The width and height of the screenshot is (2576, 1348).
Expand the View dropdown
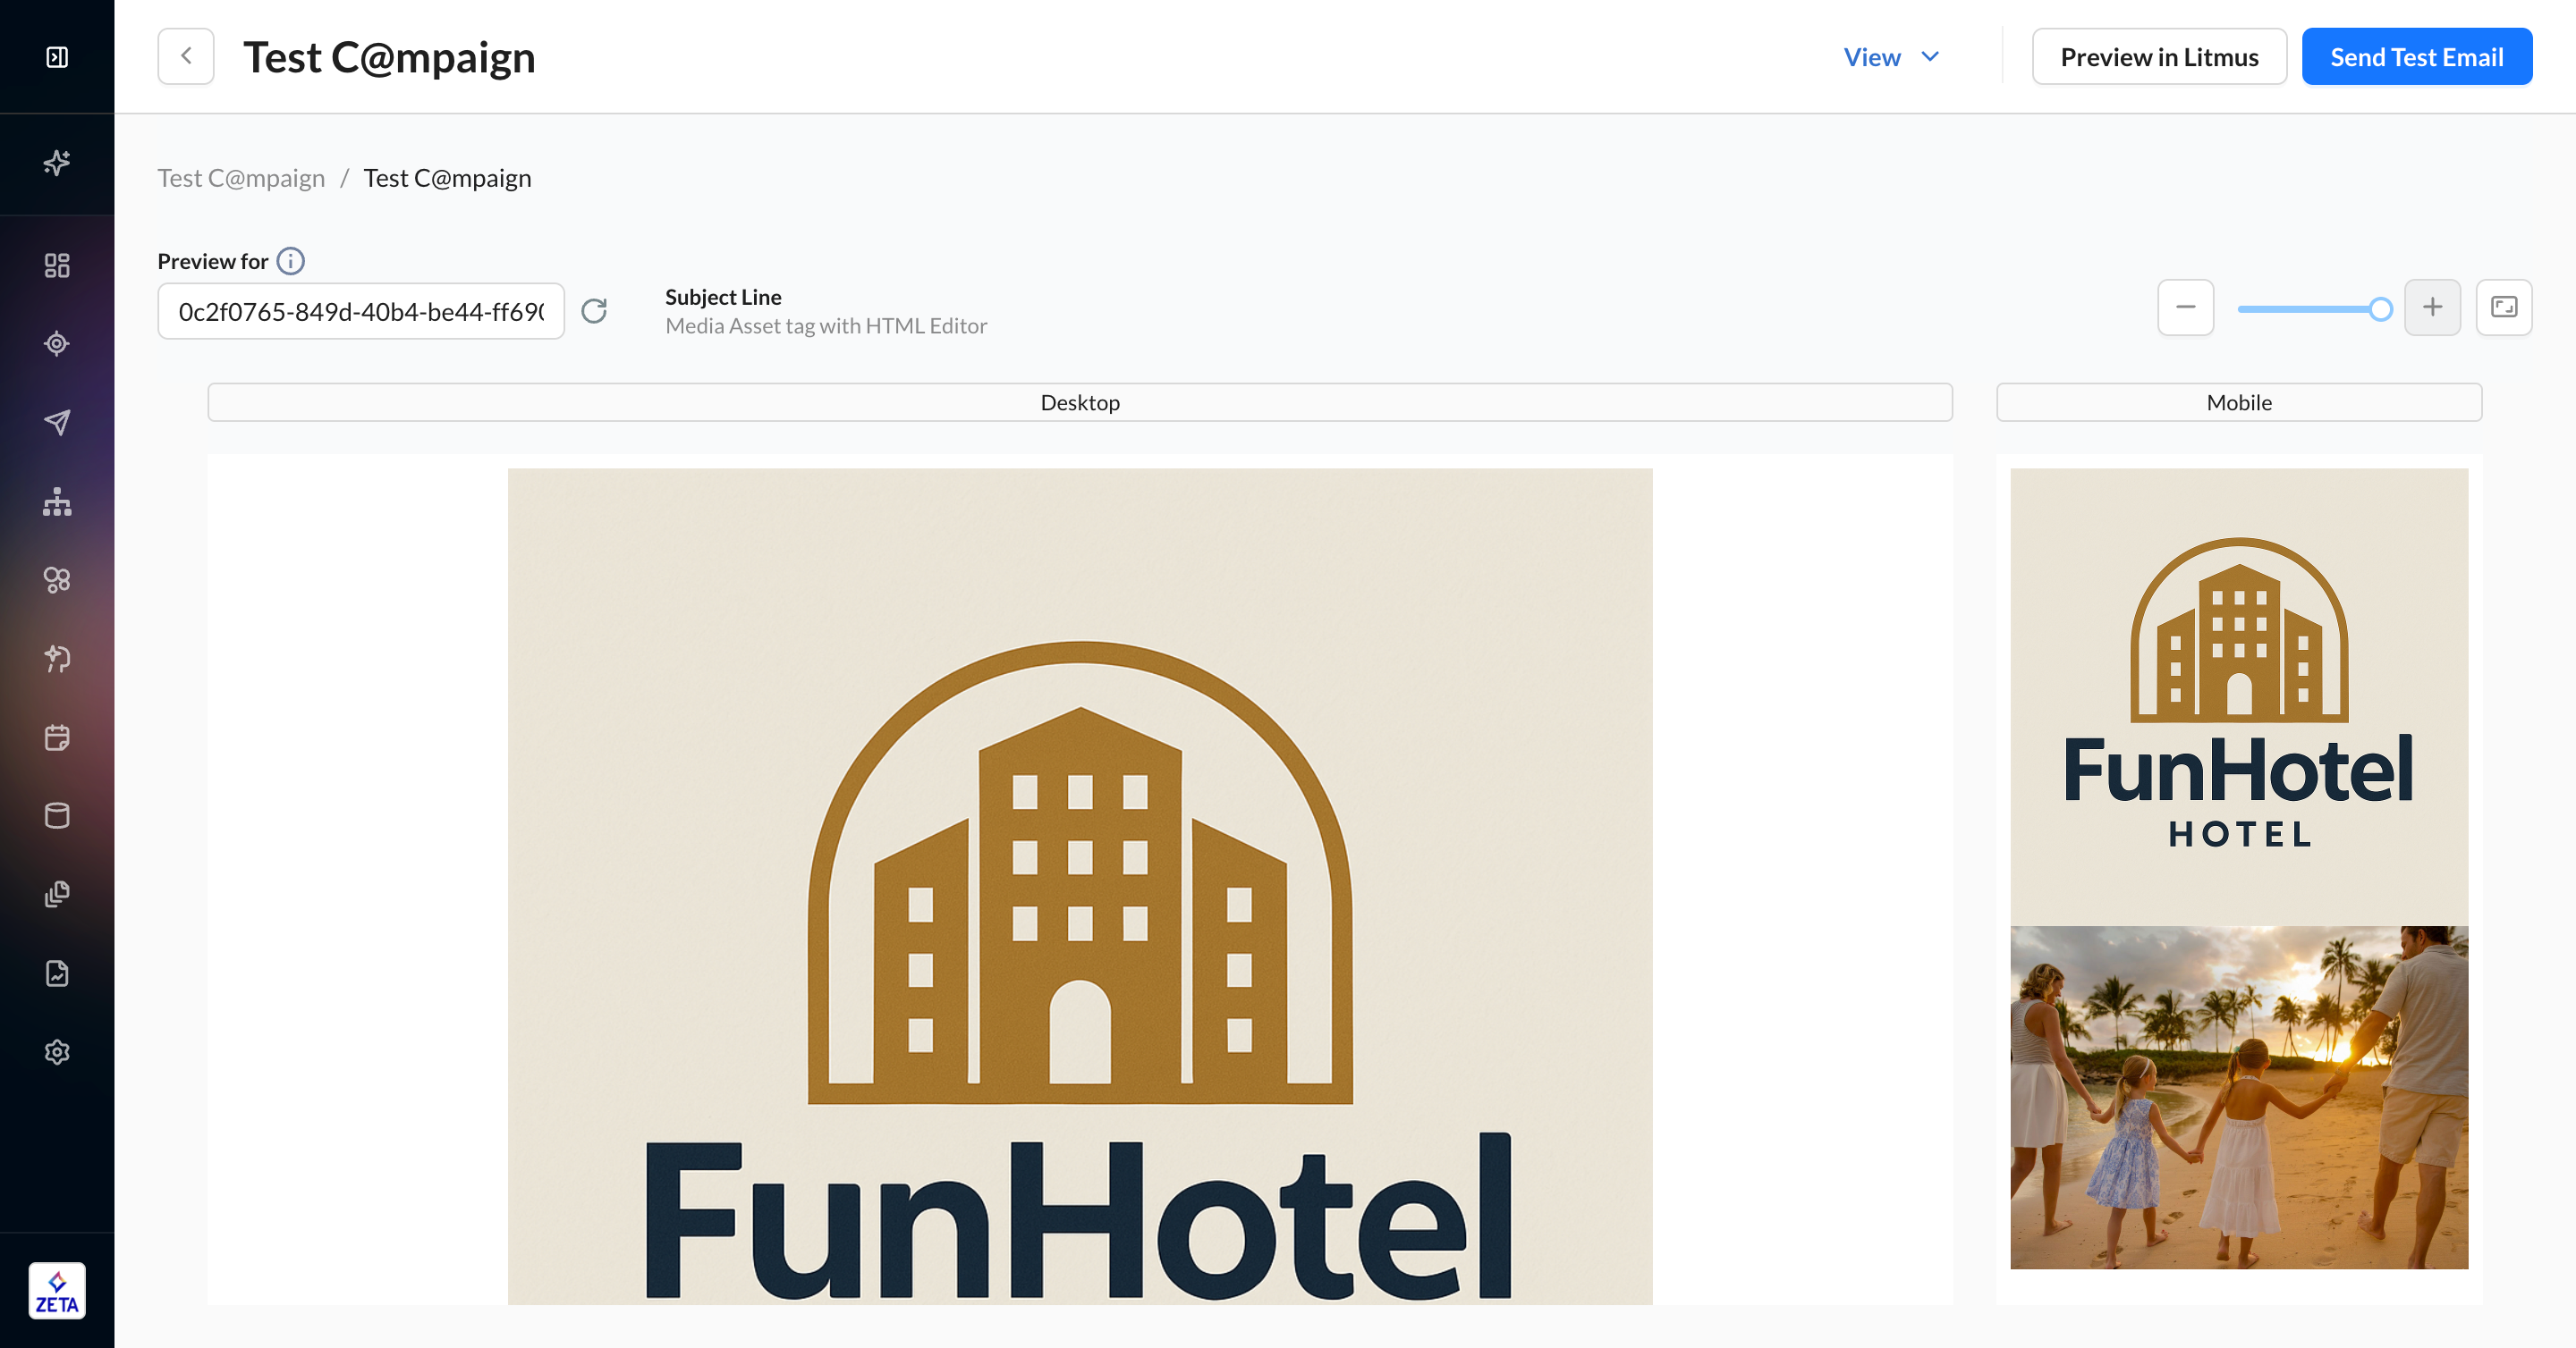(1892, 57)
